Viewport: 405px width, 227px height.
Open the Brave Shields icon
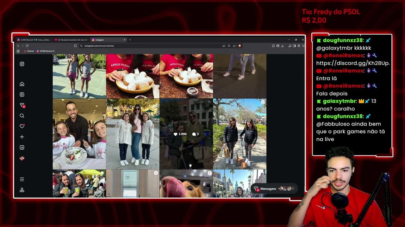(x=240, y=46)
